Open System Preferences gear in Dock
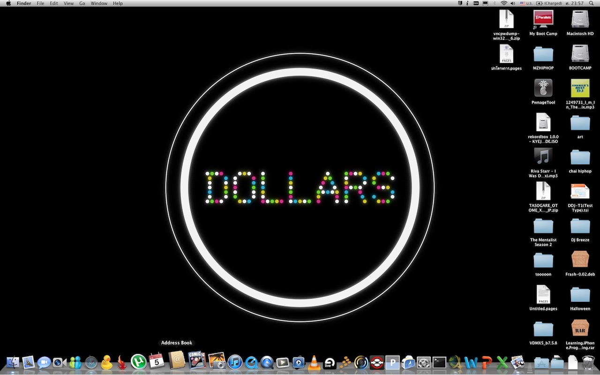Viewport: 600px width, 375px height. 423,362
